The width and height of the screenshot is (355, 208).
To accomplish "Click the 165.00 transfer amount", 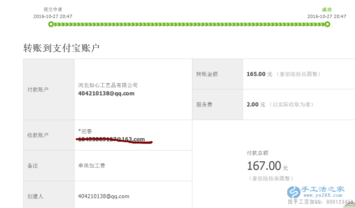I will pos(256,74).
